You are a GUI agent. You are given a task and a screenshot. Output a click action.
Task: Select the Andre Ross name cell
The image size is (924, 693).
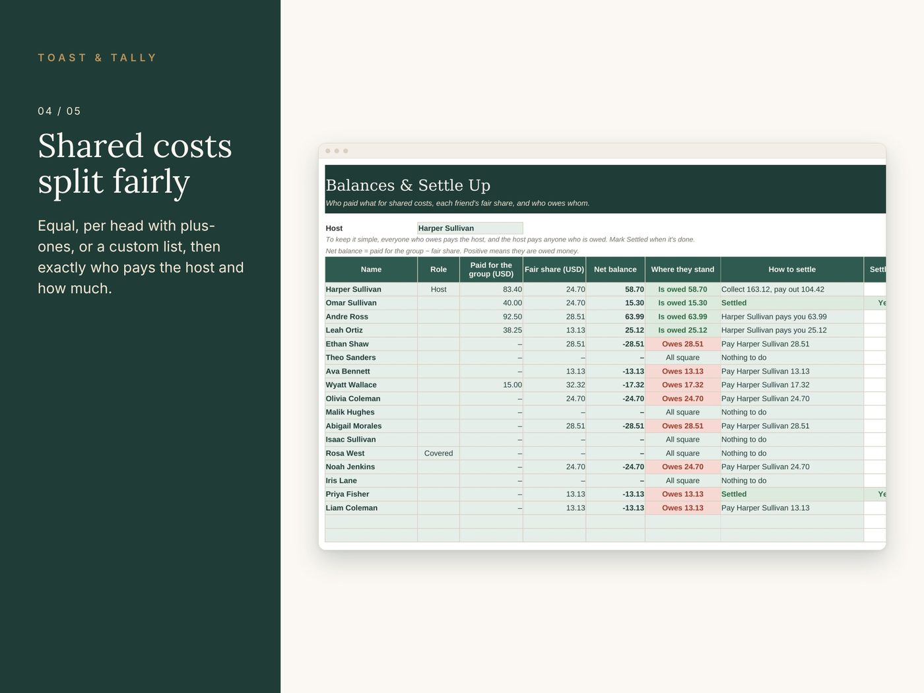click(x=371, y=317)
